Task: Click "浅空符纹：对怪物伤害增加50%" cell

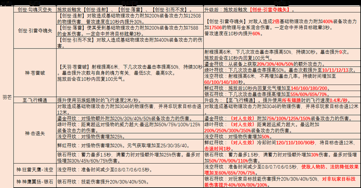Action: tap(282, 136)
